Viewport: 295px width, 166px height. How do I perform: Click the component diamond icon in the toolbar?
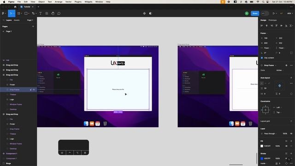(144, 13)
